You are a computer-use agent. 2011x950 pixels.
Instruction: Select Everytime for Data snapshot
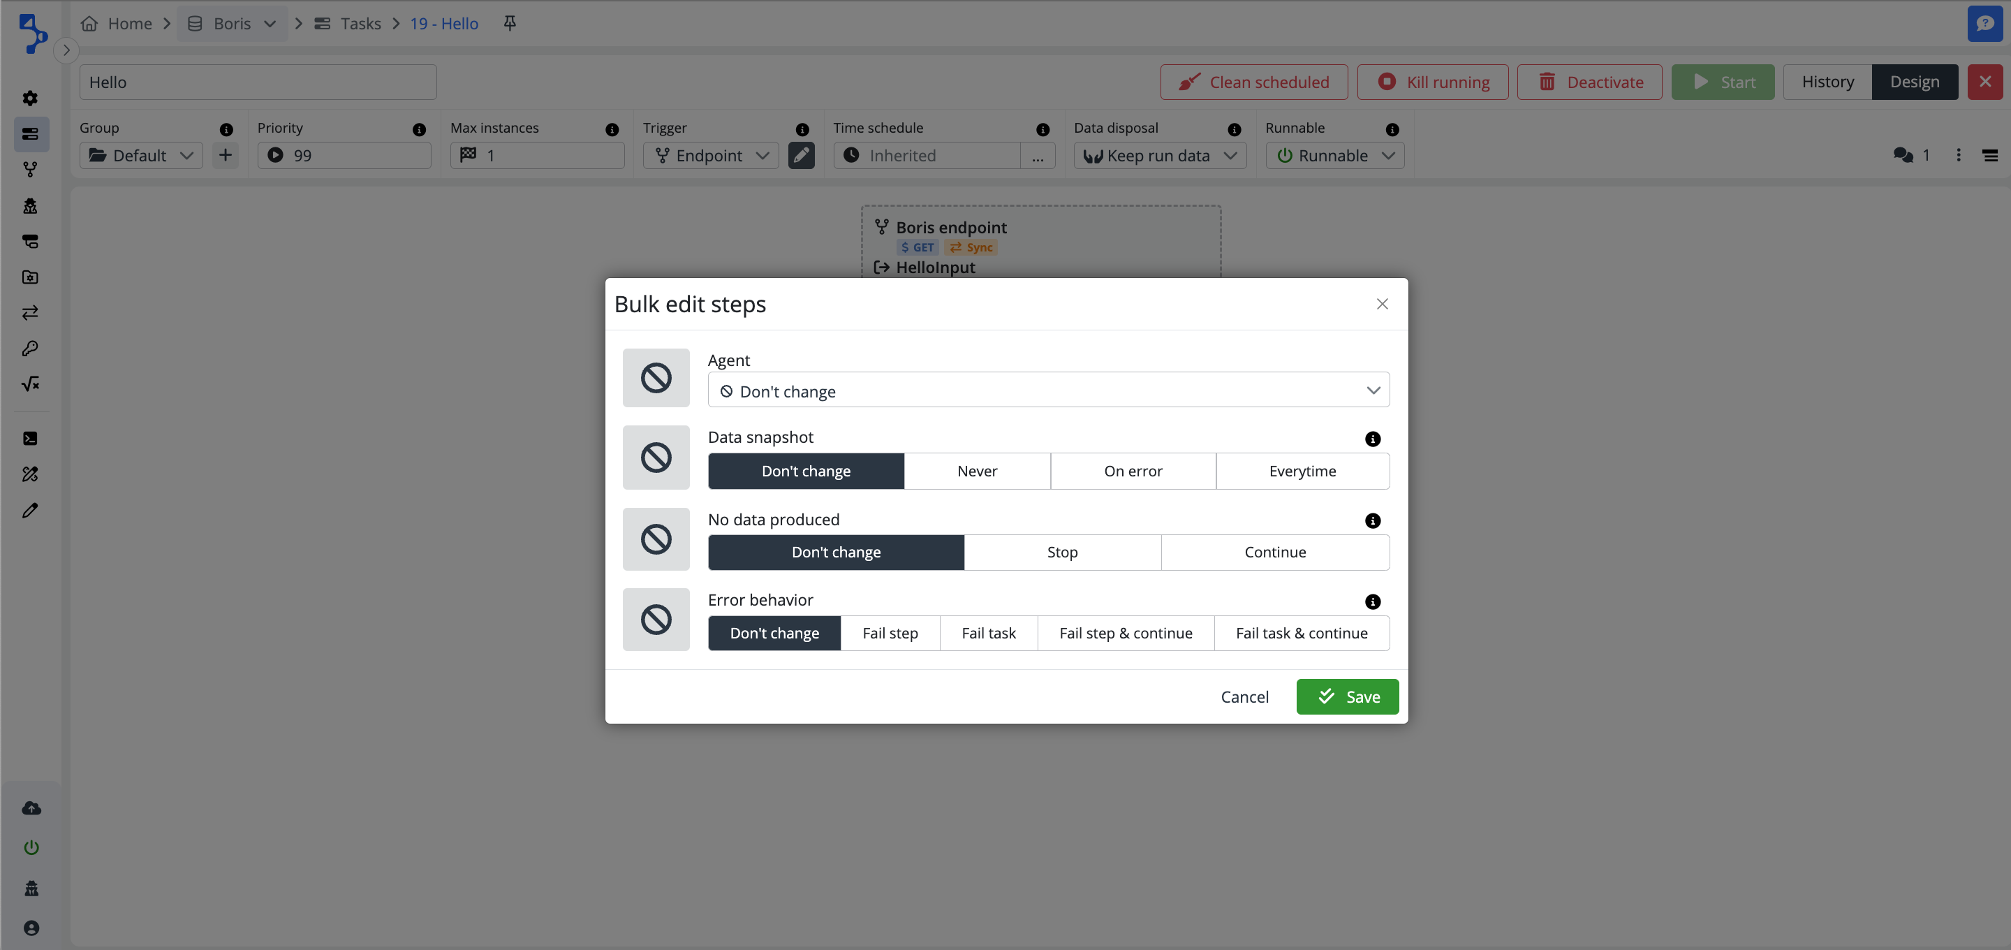click(1302, 471)
